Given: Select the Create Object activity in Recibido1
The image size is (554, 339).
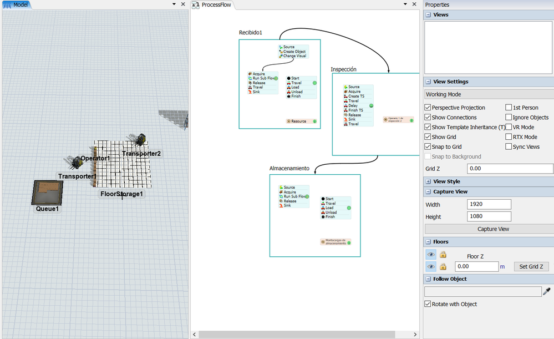Looking at the screenshot, I should (x=294, y=52).
